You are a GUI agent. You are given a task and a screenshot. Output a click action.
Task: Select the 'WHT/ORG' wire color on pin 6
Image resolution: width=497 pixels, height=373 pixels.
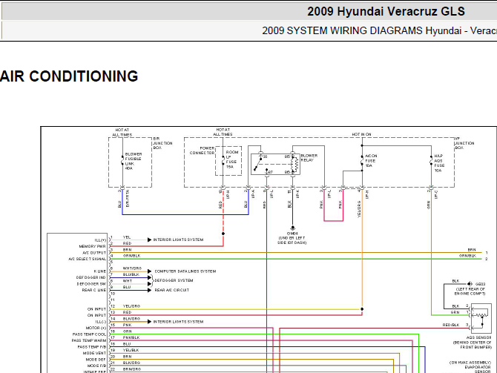click(x=132, y=268)
